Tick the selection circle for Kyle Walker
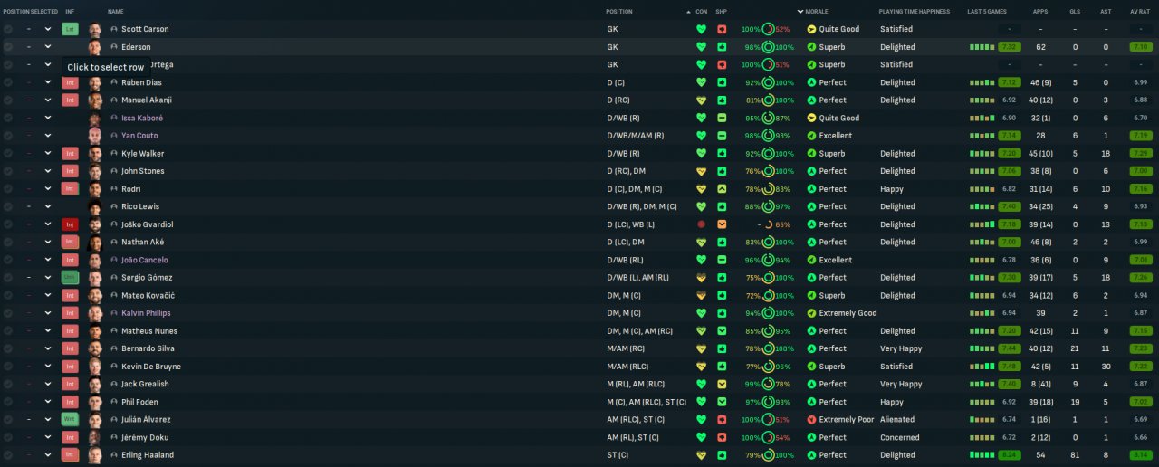 click(8, 154)
